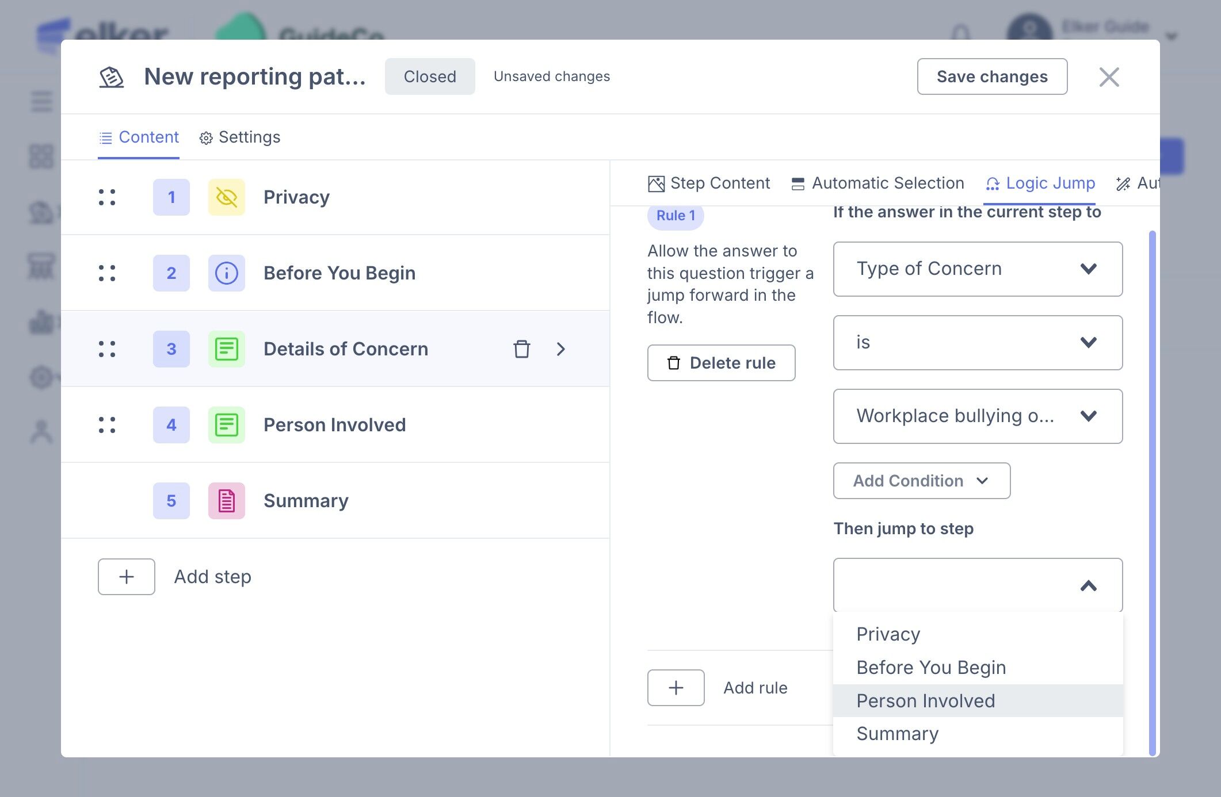Image resolution: width=1221 pixels, height=797 pixels.
Task: Click drag handle for Person Involved step
Action: pyautogui.click(x=107, y=425)
